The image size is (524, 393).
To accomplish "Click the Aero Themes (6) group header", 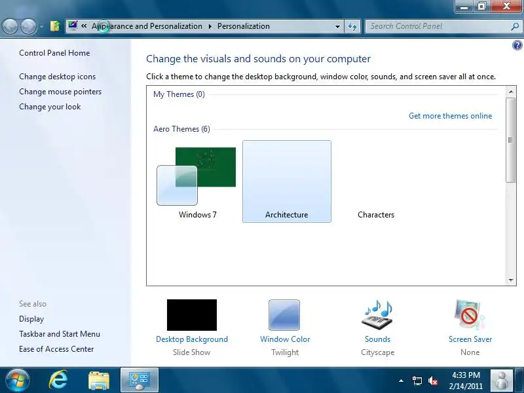I will [x=181, y=129].
